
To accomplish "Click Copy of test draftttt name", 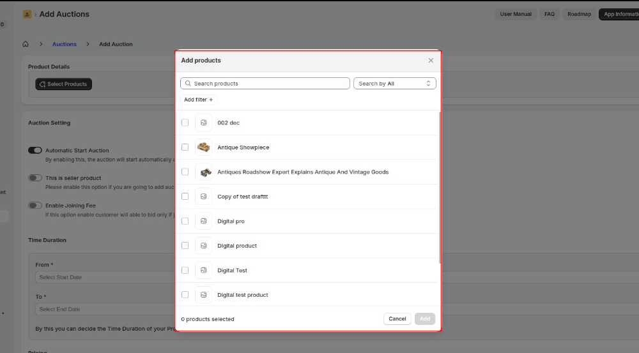I will click(242, 197).
